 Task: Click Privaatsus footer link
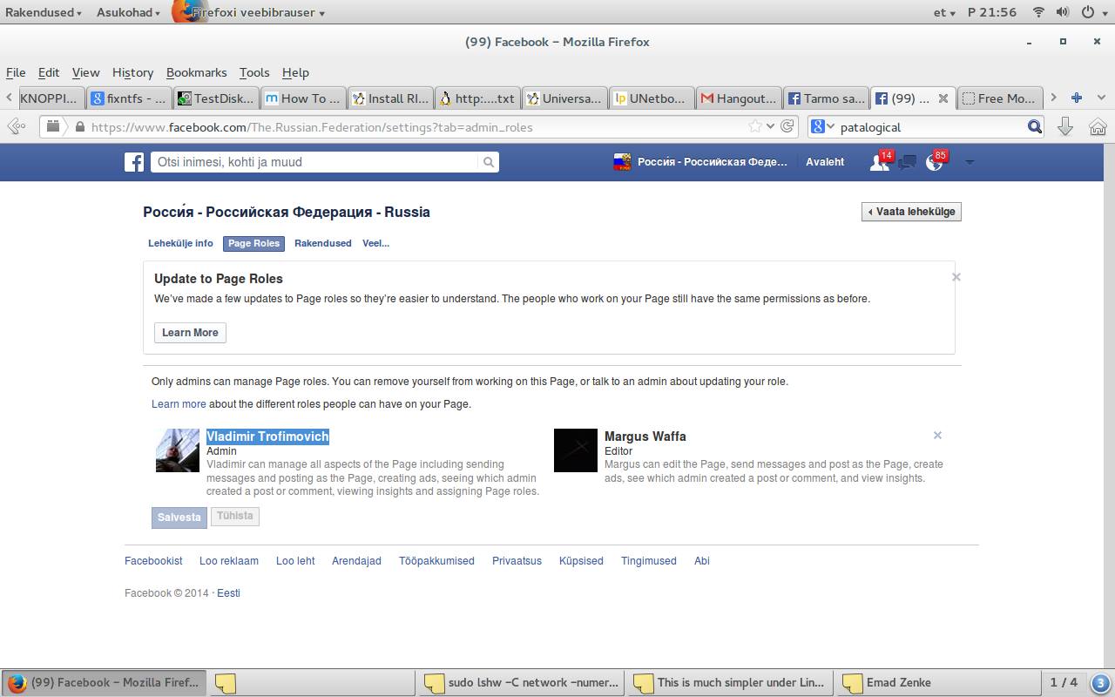(517, 561)
